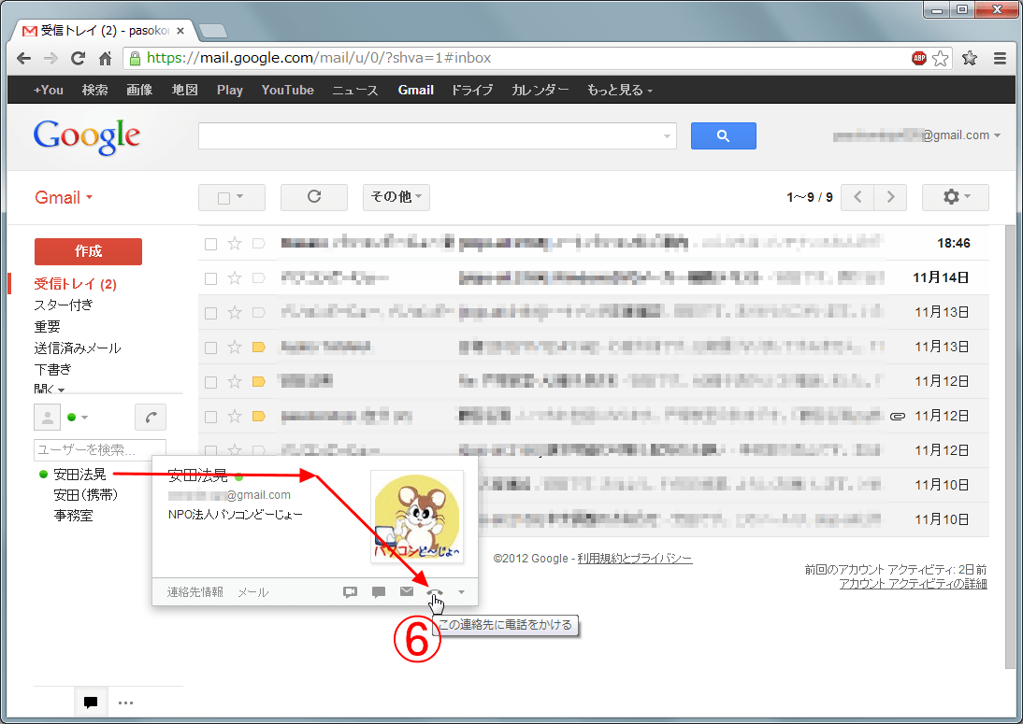Check the checkbox for the 18:46 email
This screenshot has height=724, width=1023.
click(x=210, y=244)
